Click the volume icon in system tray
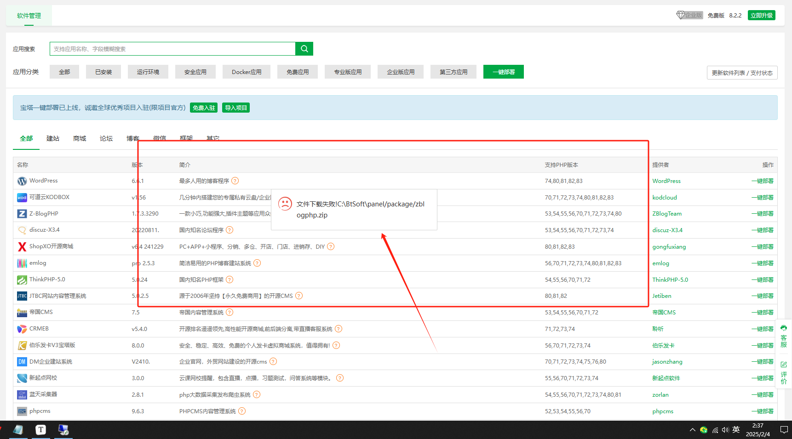792x439 pixels. pyautogui.click(x=725, y=430)
